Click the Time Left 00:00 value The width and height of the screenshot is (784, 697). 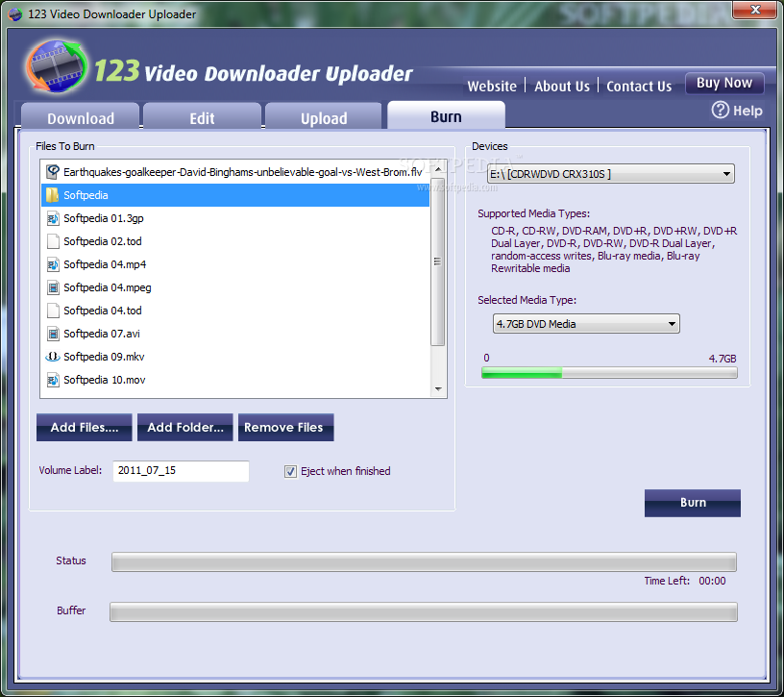coord(712,581)
